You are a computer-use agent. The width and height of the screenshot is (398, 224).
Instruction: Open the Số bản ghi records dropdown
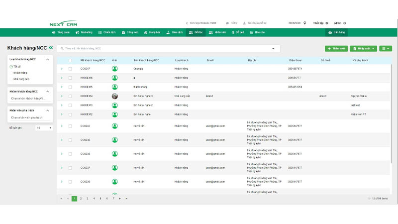(x=43, y=128)
